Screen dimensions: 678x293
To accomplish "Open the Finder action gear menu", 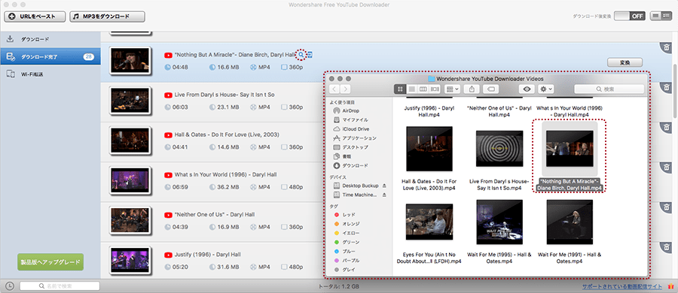I will click(545, 89).
